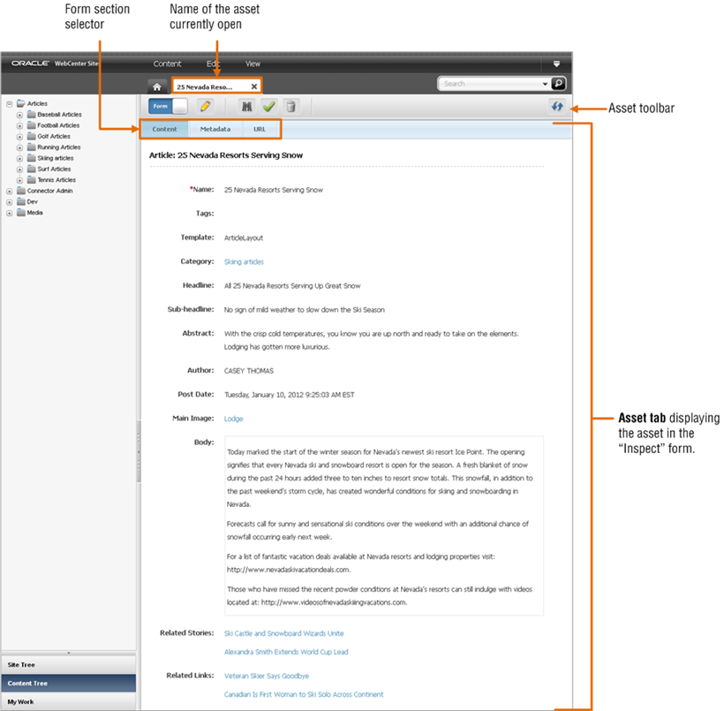This screenshot has width=724, height=711.
Task: Expand the Running Articles node
Action: 19,147
